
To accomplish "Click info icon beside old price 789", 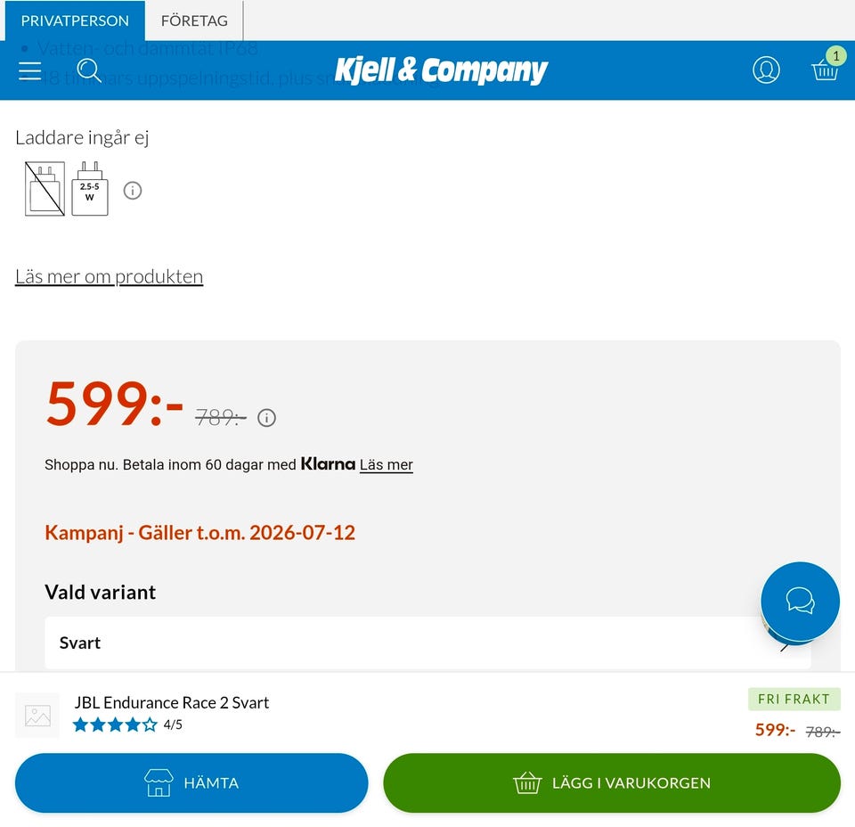I will coord(266,418).
